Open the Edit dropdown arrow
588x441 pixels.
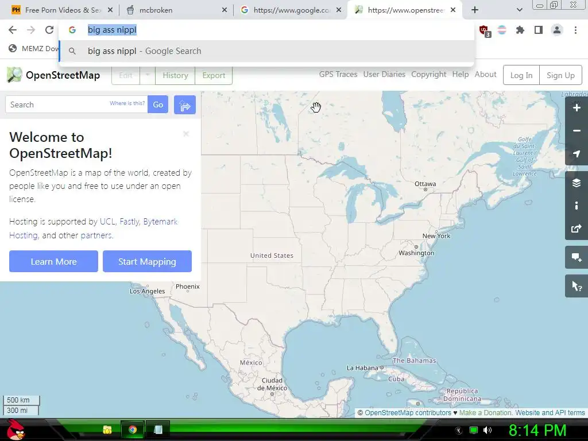148,75
